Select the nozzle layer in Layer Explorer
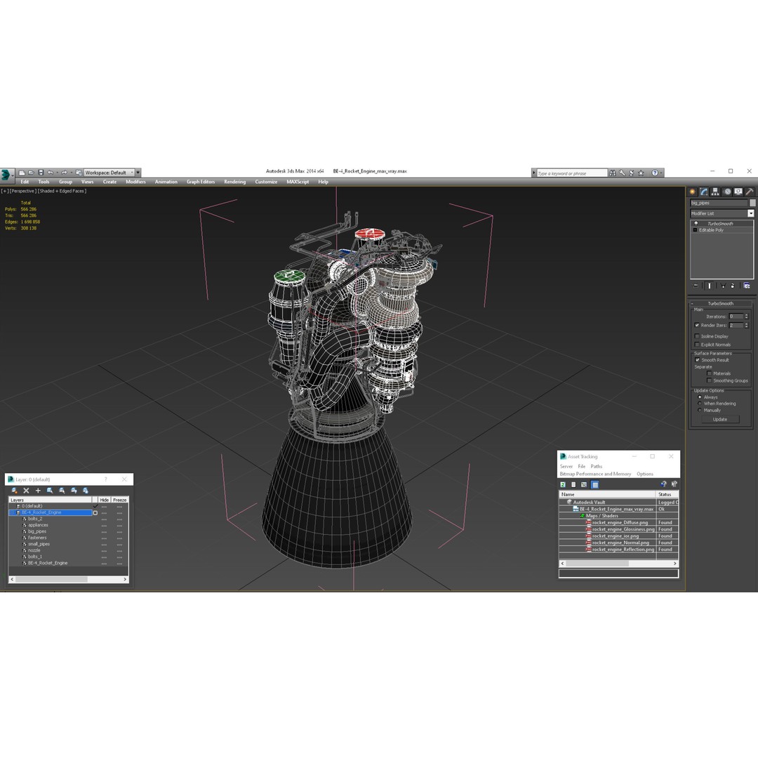758x758 pixels. click(35, 550)
